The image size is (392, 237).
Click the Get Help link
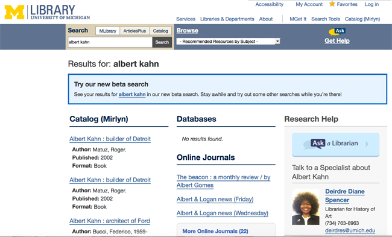(337, 41)
